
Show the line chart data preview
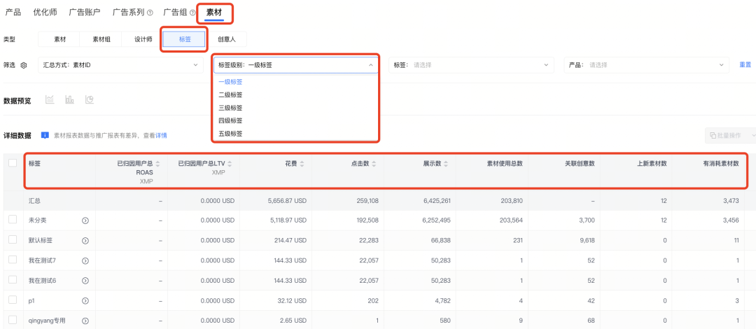(50, 100)
